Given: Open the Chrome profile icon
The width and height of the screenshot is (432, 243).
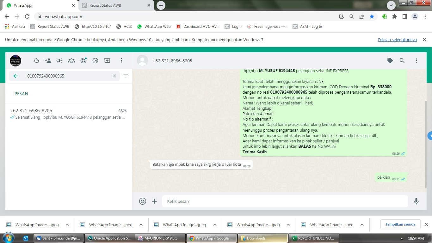Looking at the screenshot, I should click(x=415, y=16).
